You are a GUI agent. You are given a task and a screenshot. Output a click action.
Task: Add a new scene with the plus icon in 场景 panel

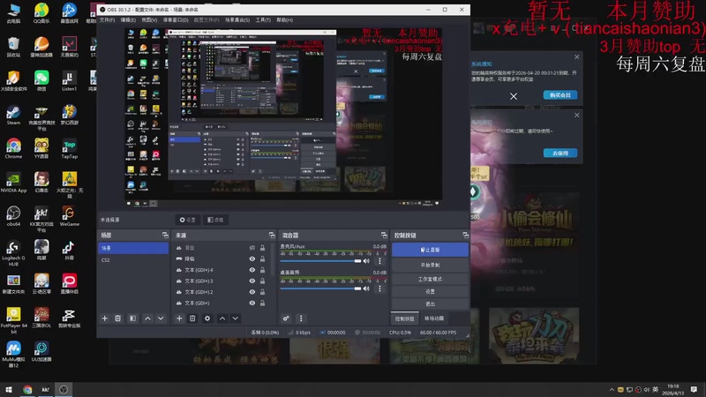coord(105,318)
